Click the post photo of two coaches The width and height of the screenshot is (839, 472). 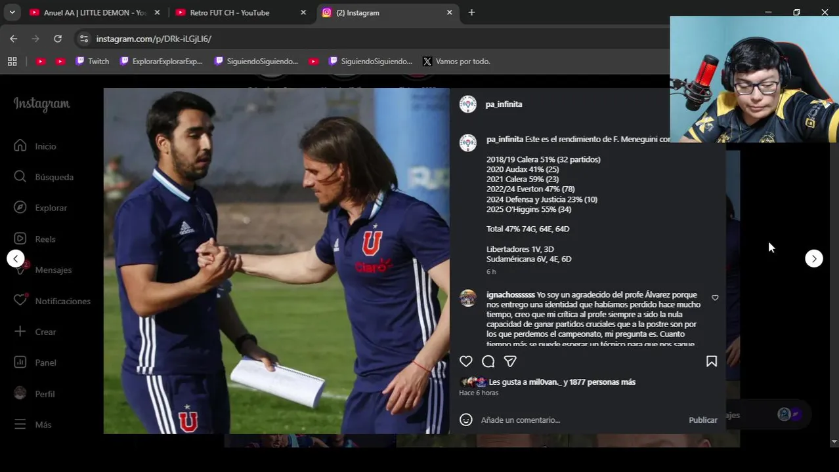[276, 261]
